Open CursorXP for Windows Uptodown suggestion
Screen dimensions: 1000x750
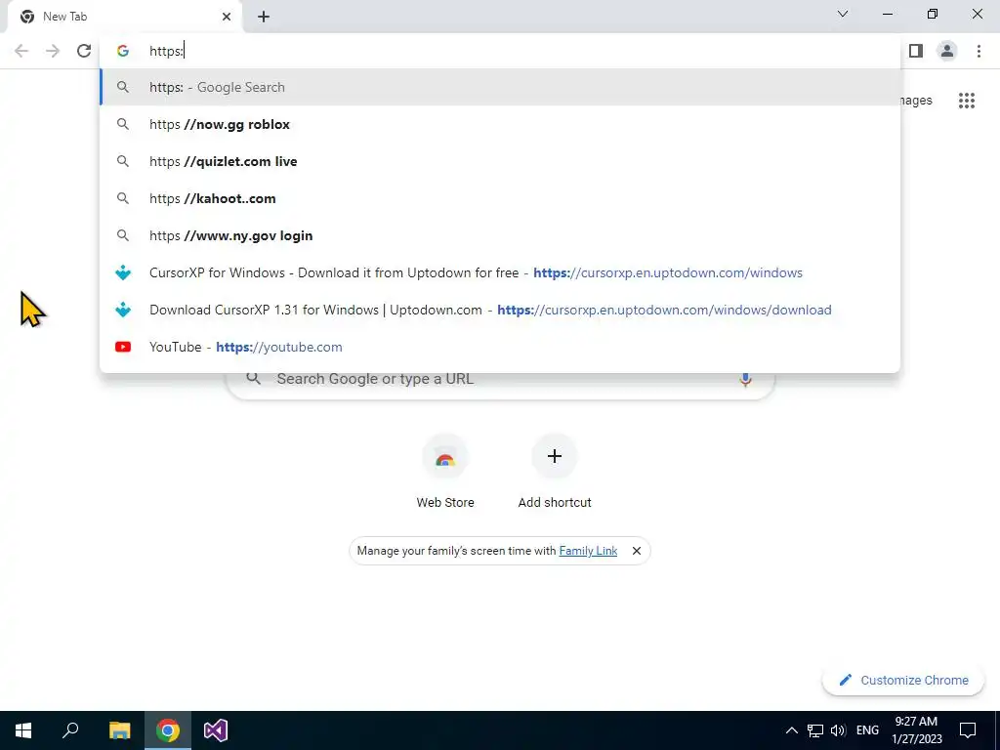500,273
